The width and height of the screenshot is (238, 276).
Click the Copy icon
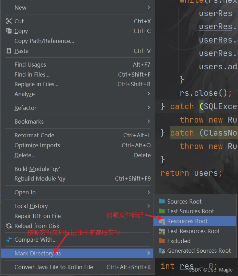click(x=9, y=31)
